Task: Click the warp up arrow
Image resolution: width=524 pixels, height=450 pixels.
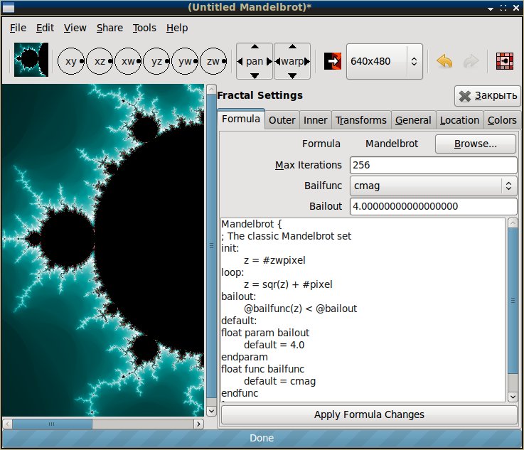Action: [x=292, y=46]
